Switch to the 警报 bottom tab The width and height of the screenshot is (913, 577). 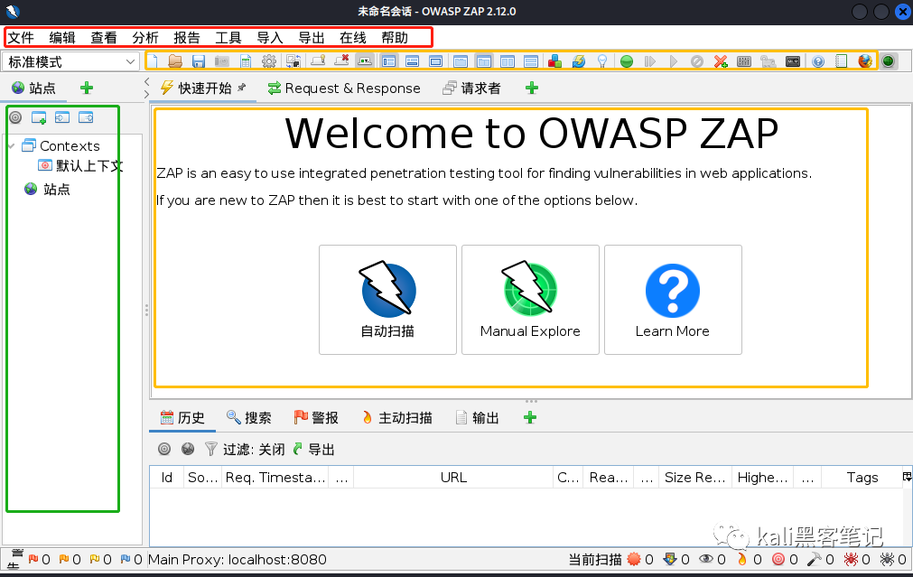click(316, 418)
